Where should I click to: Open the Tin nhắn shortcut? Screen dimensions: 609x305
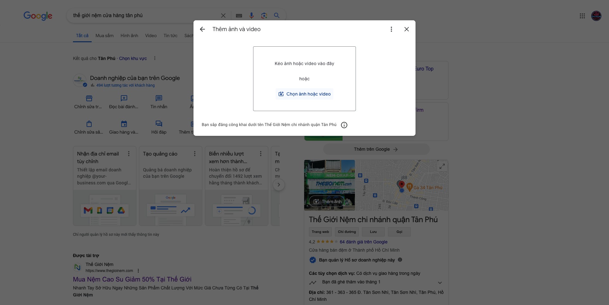tap(159, 102)
